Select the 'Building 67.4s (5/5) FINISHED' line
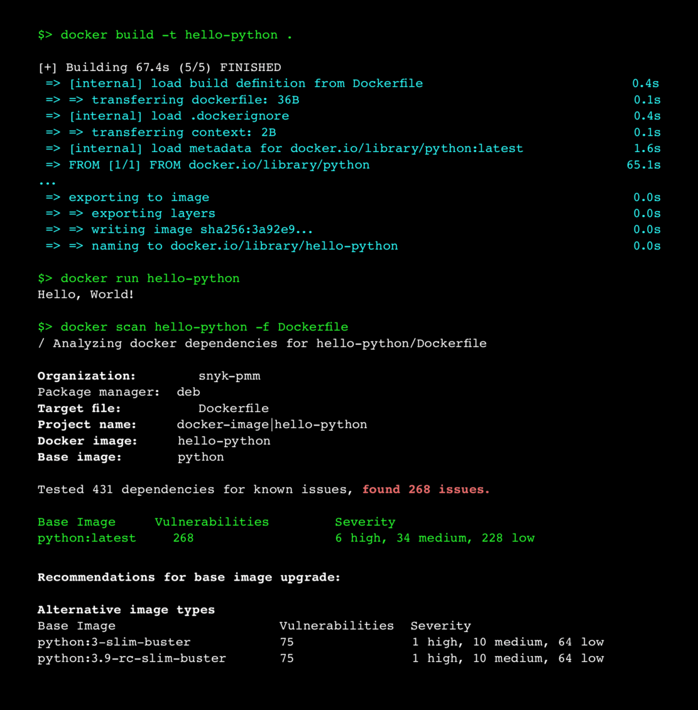698x710 pixels. point(159,68)
